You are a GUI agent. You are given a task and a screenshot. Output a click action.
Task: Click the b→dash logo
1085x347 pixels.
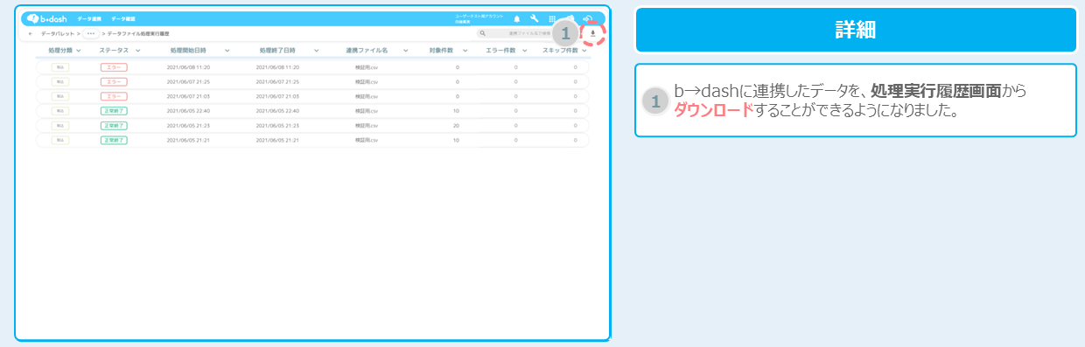click(46, 18)
